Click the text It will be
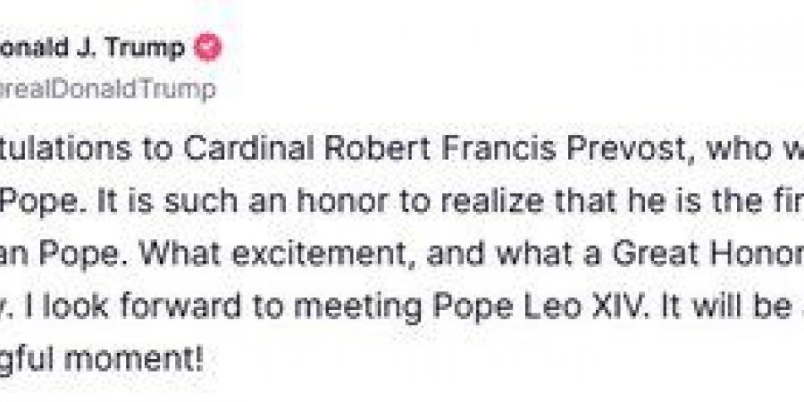The image size is (804, 402). click(x=730, y=306)
